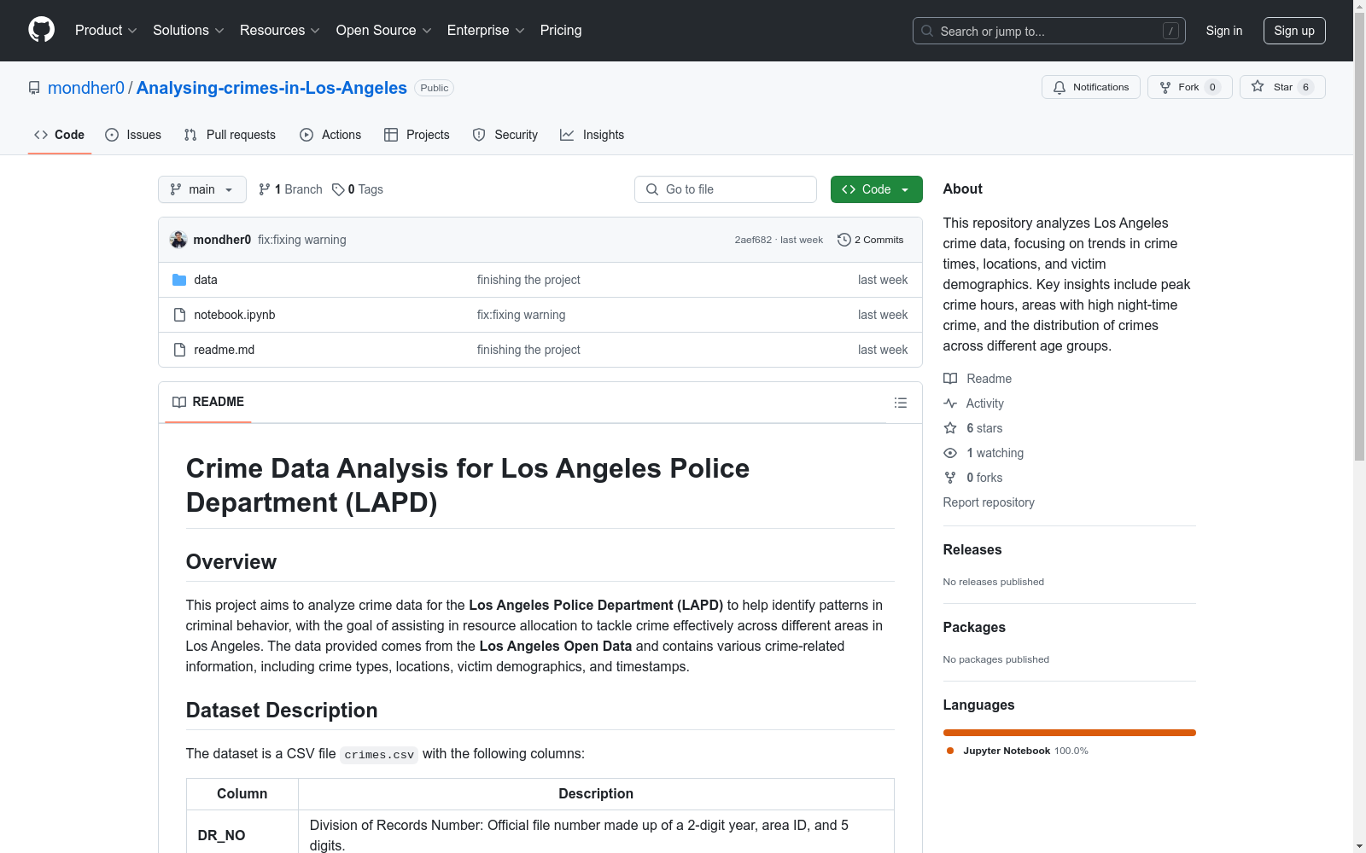Open the notebook.ipynb file name

pos(235,315)
